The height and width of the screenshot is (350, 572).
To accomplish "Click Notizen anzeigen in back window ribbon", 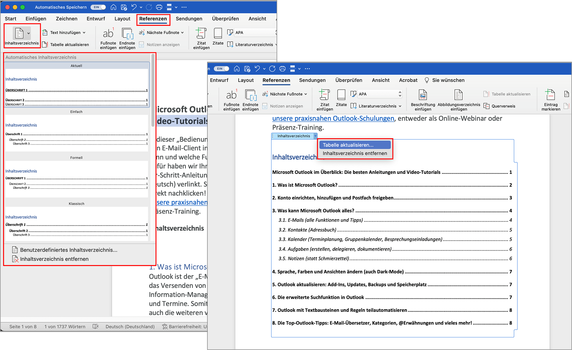I will (x=159, y=45).
